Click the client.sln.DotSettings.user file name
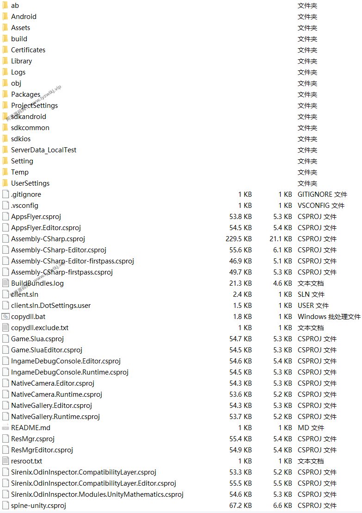Image resolution: width=362 pixels, height=513 pixels. point(51,306)
